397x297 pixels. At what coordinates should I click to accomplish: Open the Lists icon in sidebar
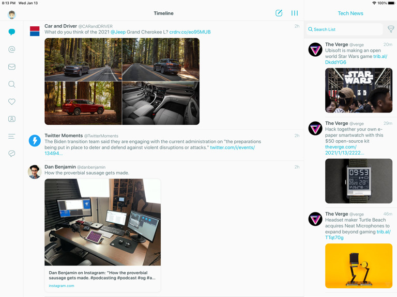pos(12,136)
